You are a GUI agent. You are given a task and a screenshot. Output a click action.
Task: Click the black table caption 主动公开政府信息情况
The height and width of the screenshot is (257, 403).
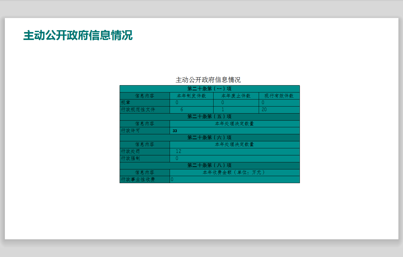[x=208, y=80]
